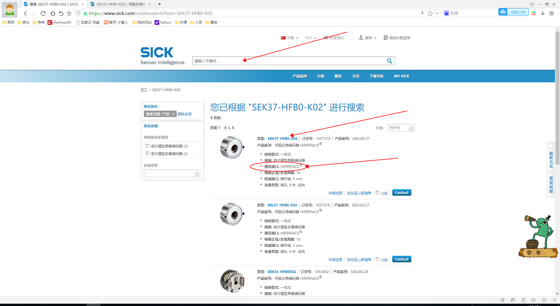The height and width of the screenshot is (306, 560).
Task: Open the 连接类型 dropdown
Action: coord(172,173)
